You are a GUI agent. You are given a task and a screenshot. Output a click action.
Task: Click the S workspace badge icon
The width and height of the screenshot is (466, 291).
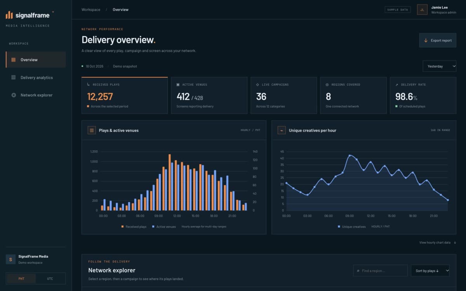pyautogui.click(x=10, y=259)
